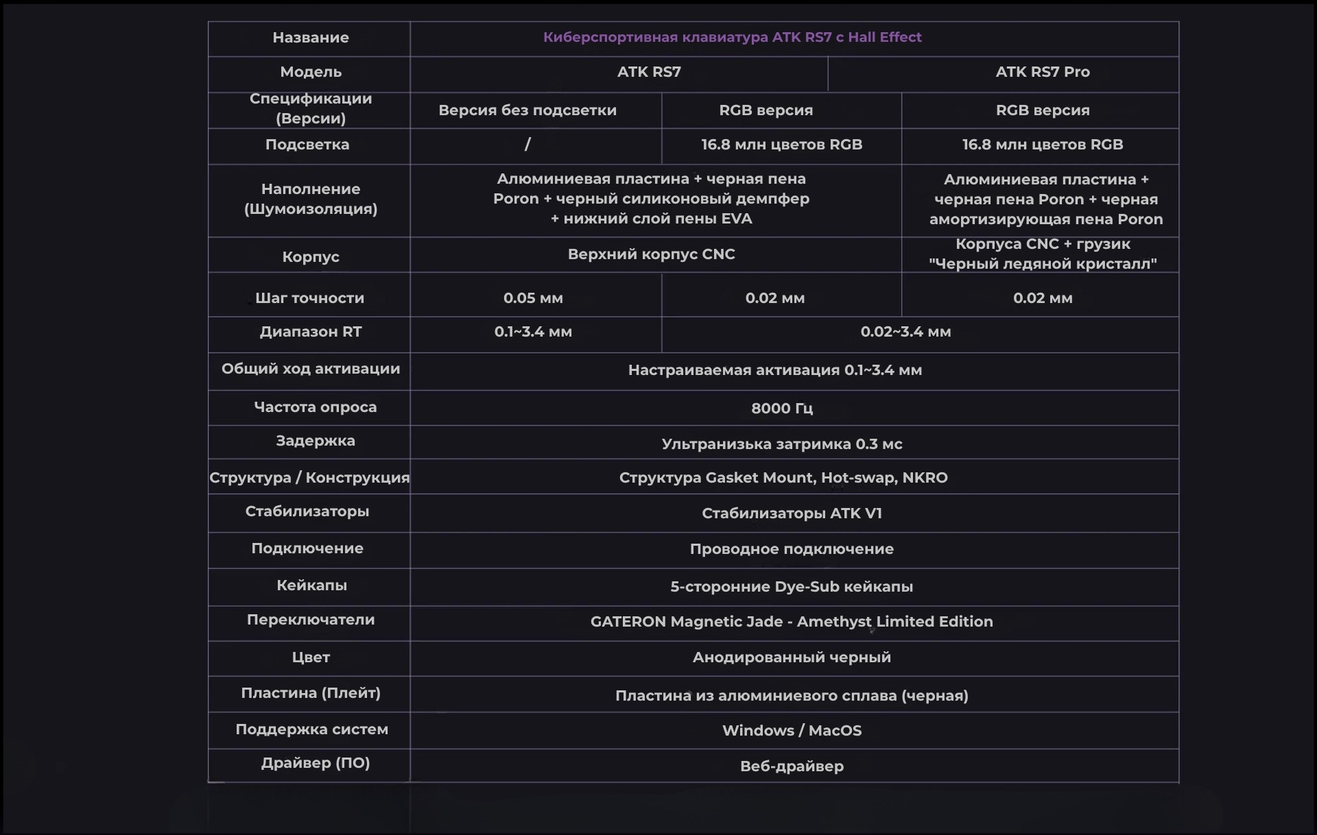Click the 0.05 мм precision step value
This screenshot has height=835, width=1317.
point(533,298)
